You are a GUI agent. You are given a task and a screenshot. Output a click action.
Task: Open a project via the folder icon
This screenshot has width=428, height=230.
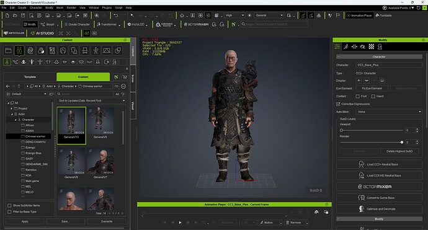pyautogui.click(x=16, y=15)
